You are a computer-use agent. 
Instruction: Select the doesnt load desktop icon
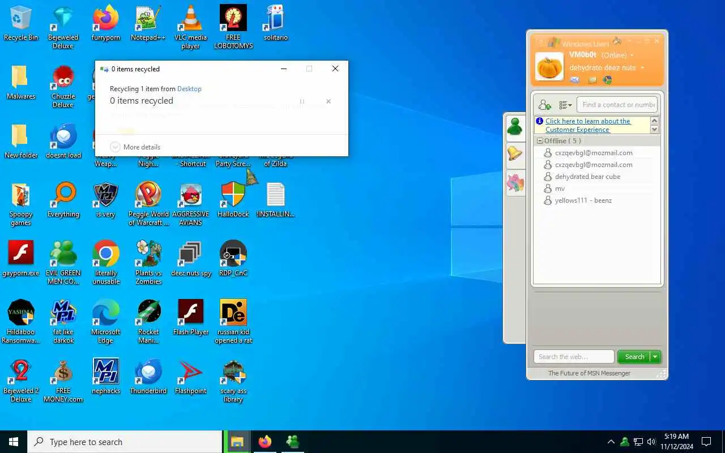pos(63,141)
